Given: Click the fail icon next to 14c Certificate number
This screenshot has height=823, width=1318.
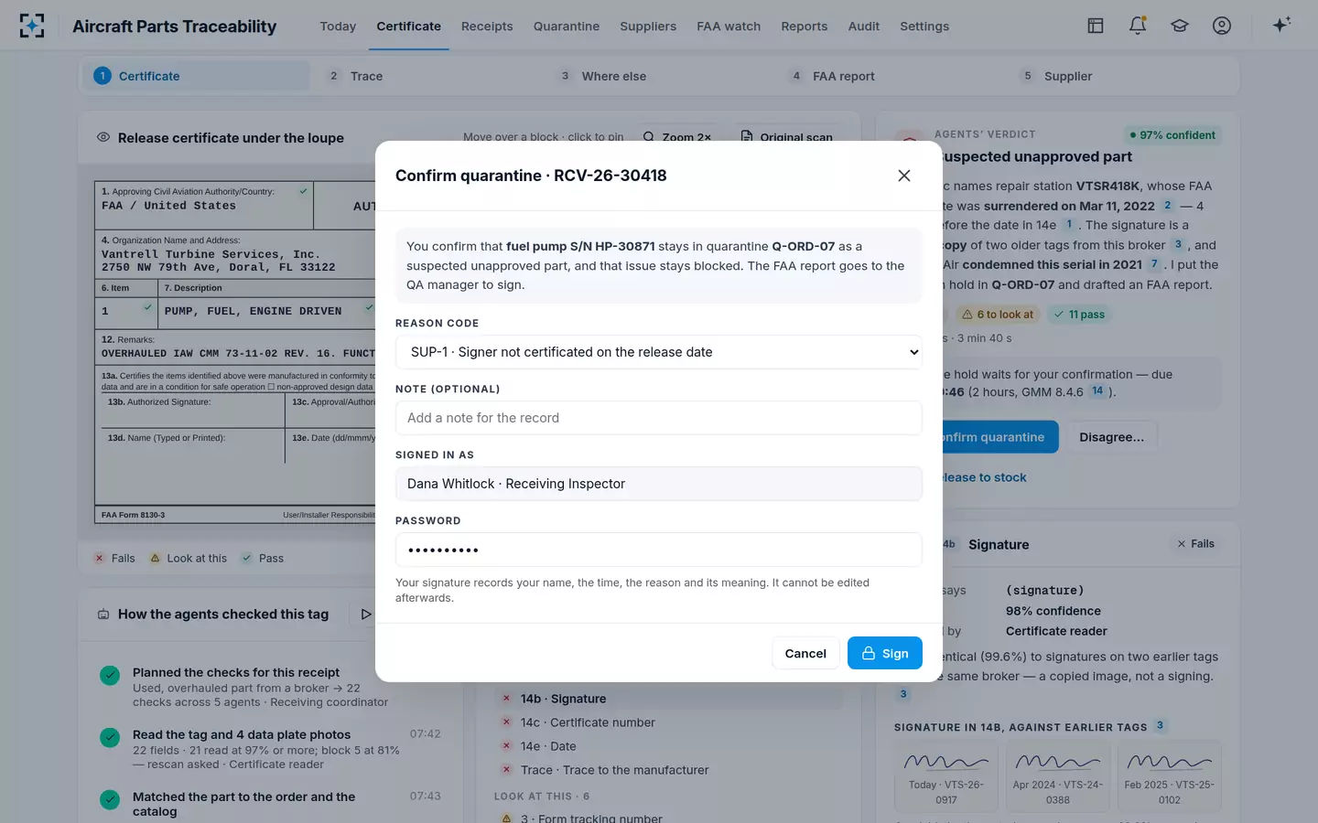Looking at the screenshot, I should (x=506, y=722).
